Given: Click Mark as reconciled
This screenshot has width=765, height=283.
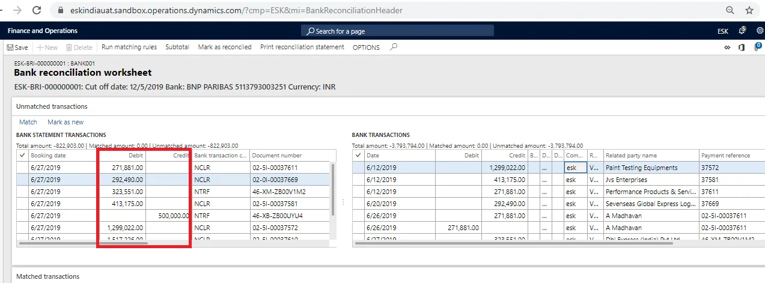Looking at the screenshot, I should tap(225, 47).
